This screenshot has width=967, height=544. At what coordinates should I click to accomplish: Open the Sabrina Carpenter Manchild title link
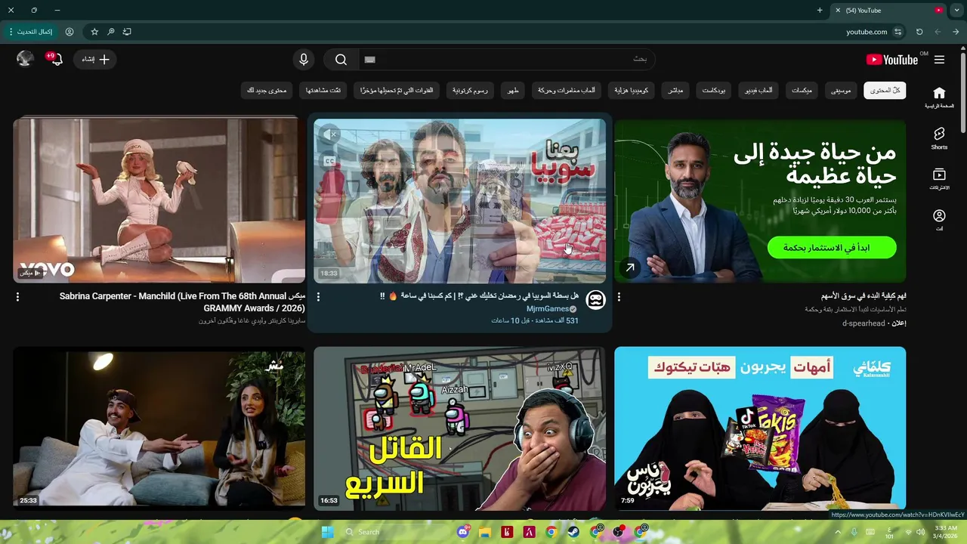pos(182,302)
